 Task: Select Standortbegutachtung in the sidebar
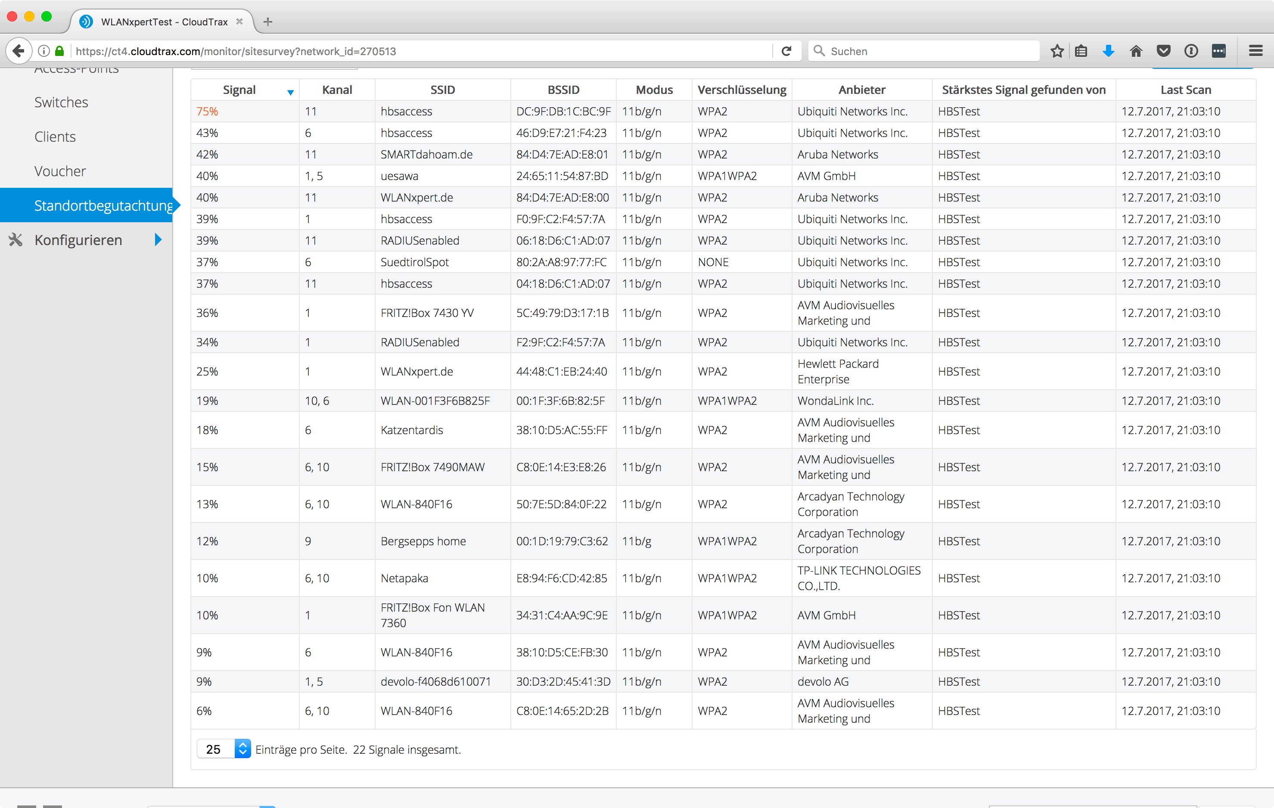(x=86, y=205)
